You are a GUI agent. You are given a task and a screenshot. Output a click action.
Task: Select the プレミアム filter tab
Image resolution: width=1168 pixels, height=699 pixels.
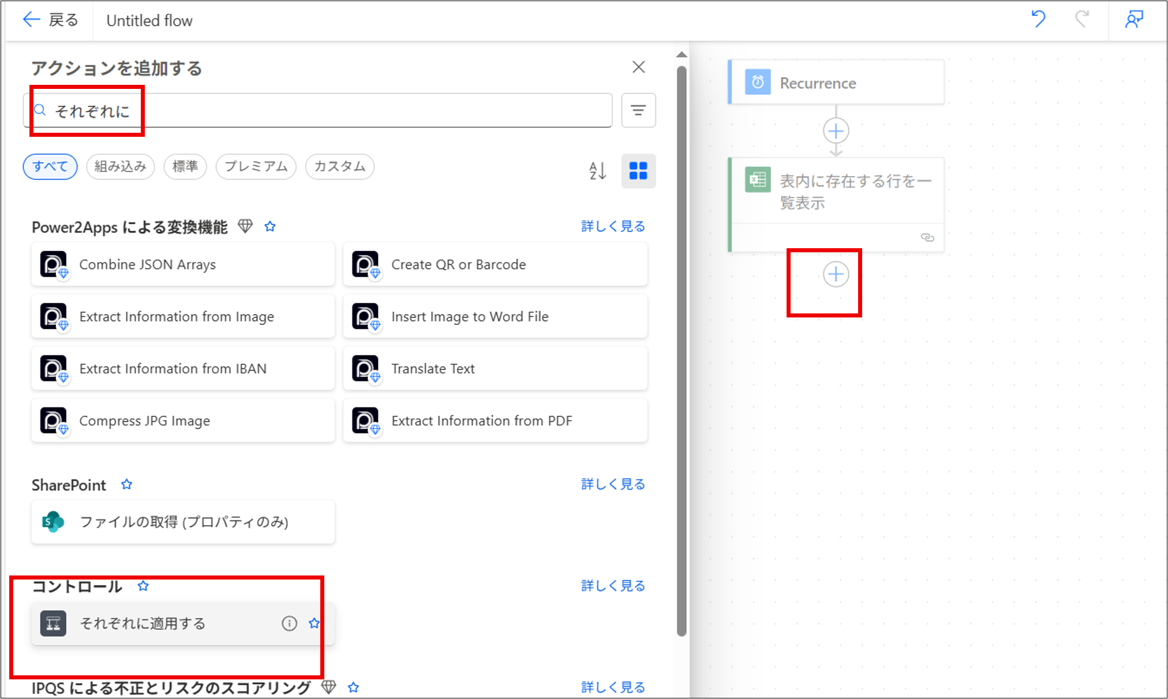point(256,167)
